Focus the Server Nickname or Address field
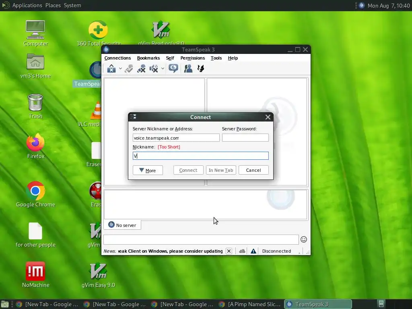 click(176, 138)
